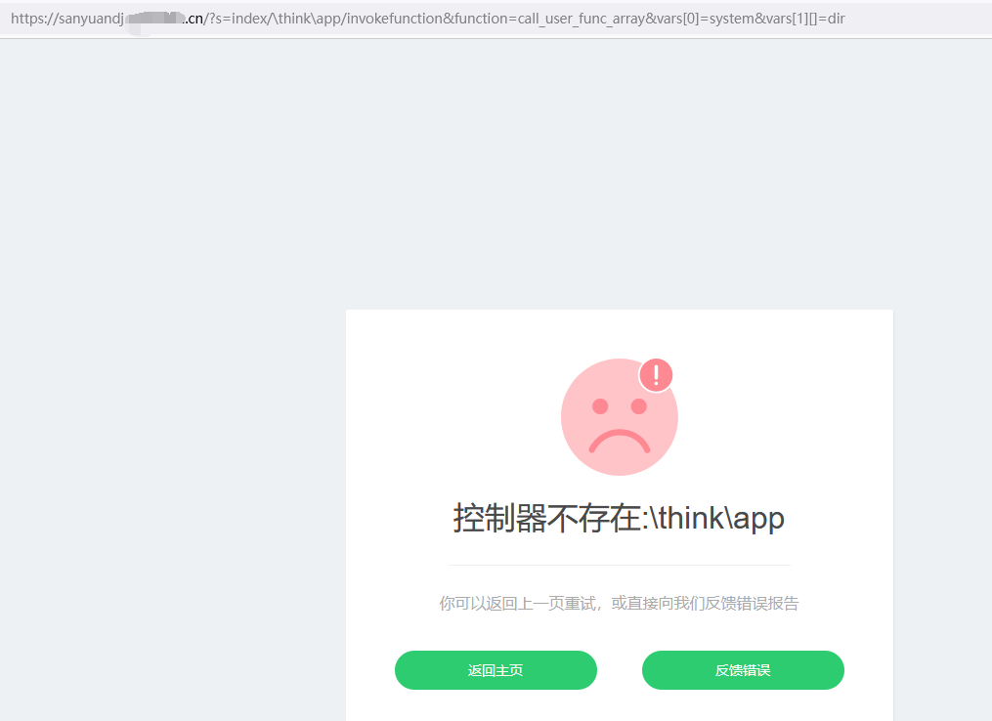
Task: Click the sad face's left eye
Action: click(x=600, y=406)
